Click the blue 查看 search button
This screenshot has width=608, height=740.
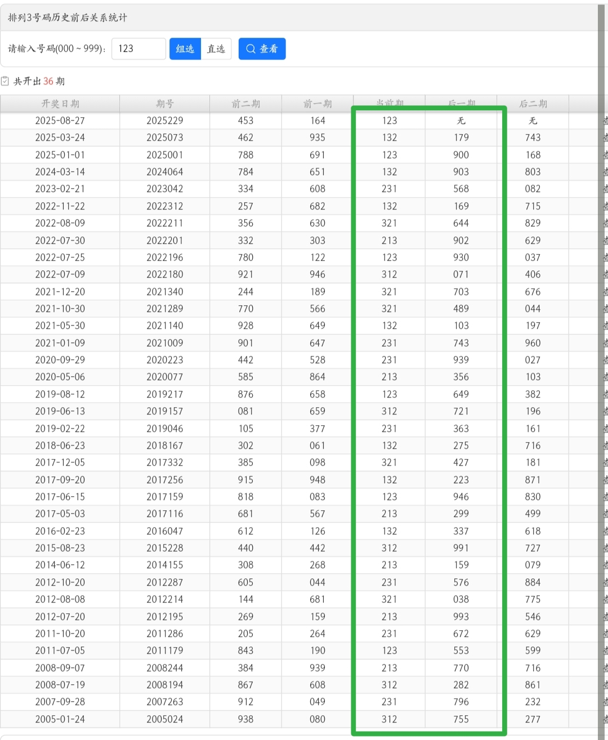[x=262, y=49]
